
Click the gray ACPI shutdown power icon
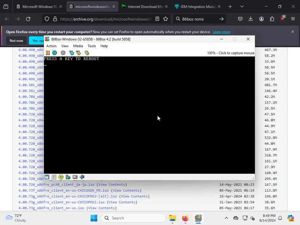[63, 53]
